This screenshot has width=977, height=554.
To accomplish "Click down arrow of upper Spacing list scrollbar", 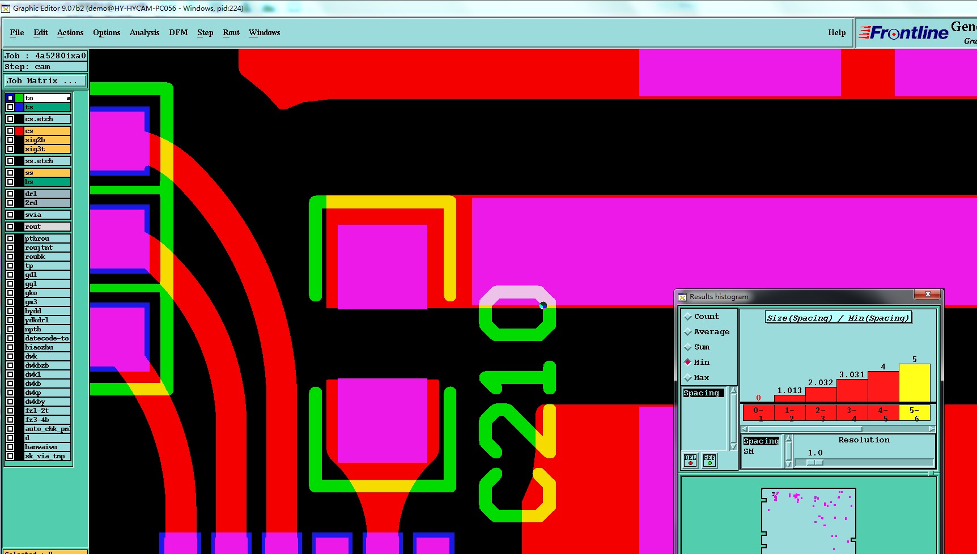I will [x=733, y=446].
